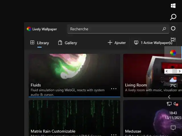Screen dimensions: 182x136
Task: Click the magnifier icon in Recherche field
Action: pyautogui.click(x=164, y=29)
